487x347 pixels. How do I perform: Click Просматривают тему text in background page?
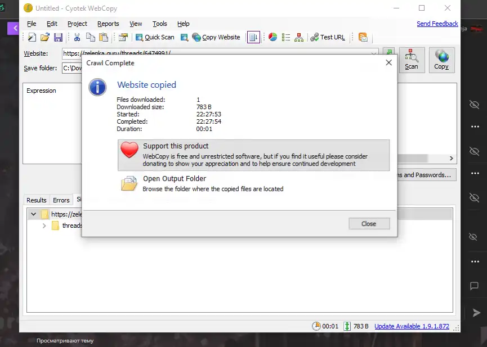(x=65, y=341)
